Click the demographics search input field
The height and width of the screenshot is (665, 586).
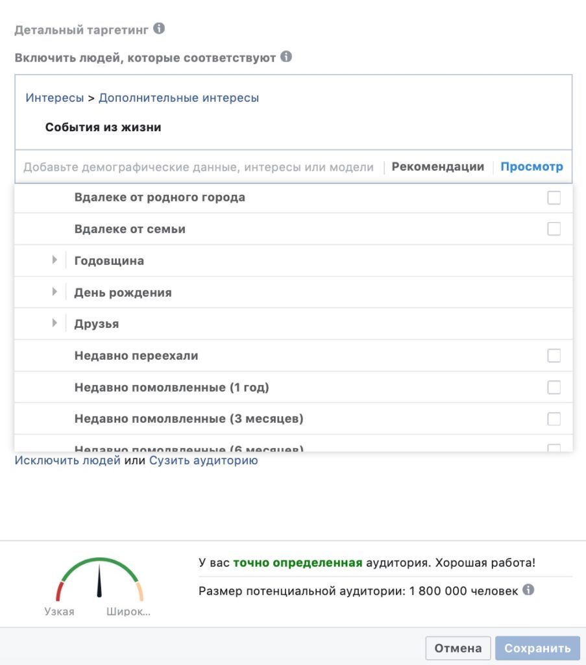click(195, 166)
